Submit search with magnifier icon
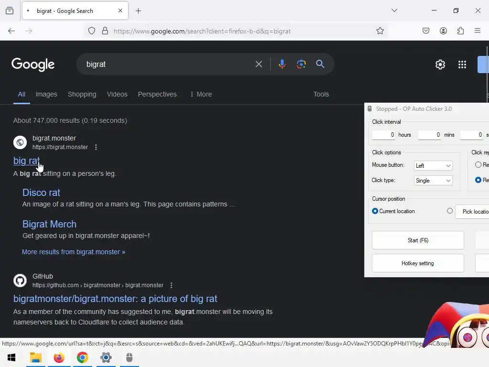This screenshot has height=367, width=489. pyautogui.click(x=320, y=64)
